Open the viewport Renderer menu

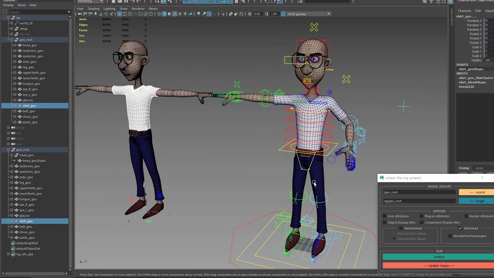click(138, 8)
